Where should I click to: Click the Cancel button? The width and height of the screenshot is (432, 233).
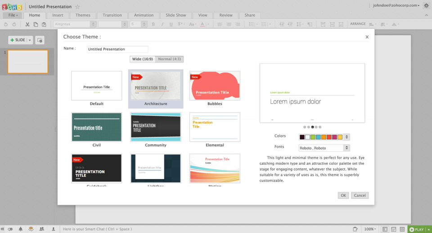pyautogui.click(x=360, y=195)
